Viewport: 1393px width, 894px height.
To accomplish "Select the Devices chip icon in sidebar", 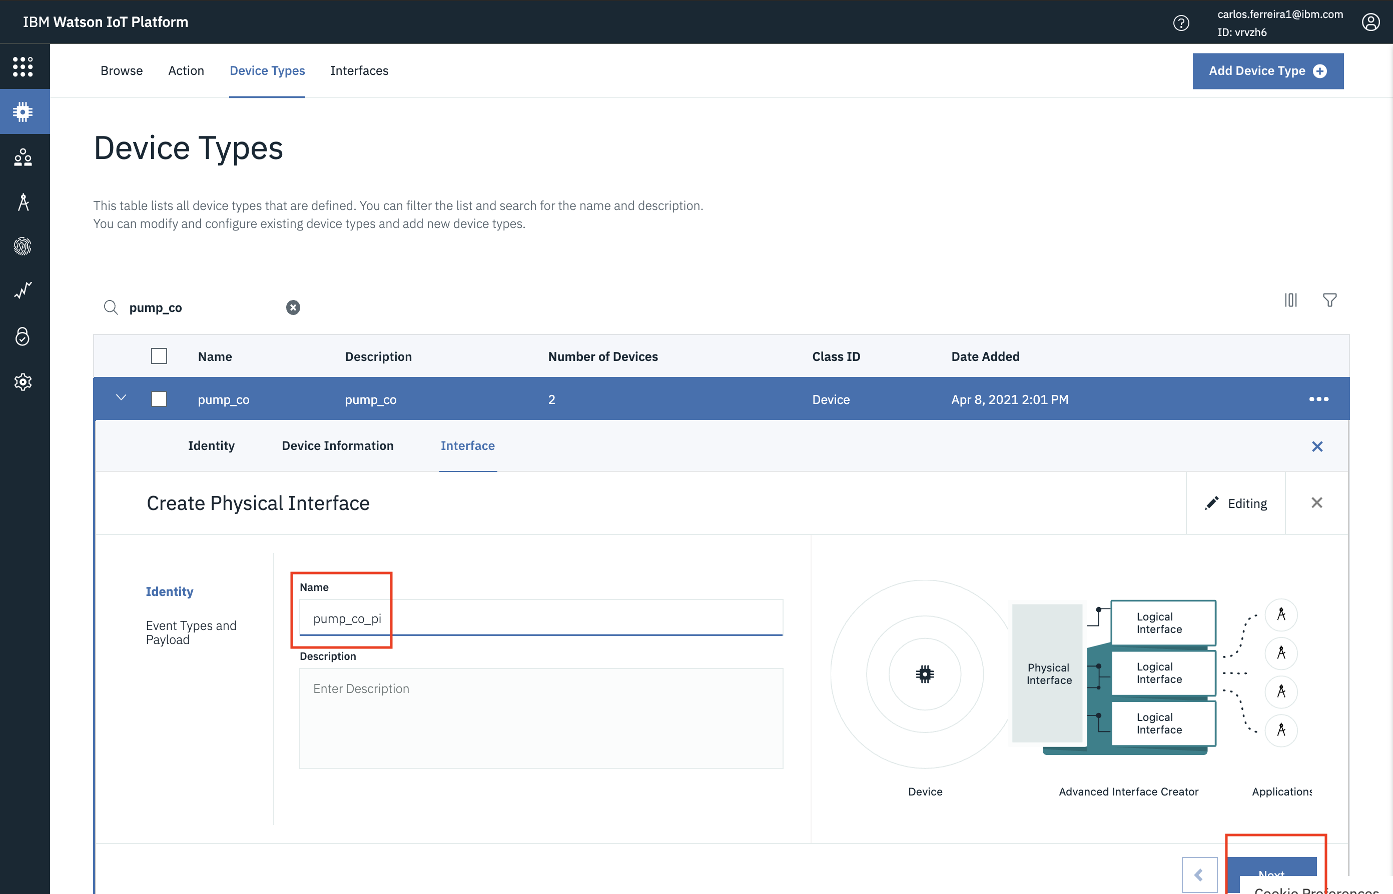I will pyautogui.click(x=23, y=111).
